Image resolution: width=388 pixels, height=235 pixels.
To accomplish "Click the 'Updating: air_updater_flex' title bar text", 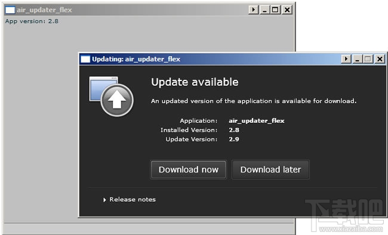I will click(x=136, y=59).
